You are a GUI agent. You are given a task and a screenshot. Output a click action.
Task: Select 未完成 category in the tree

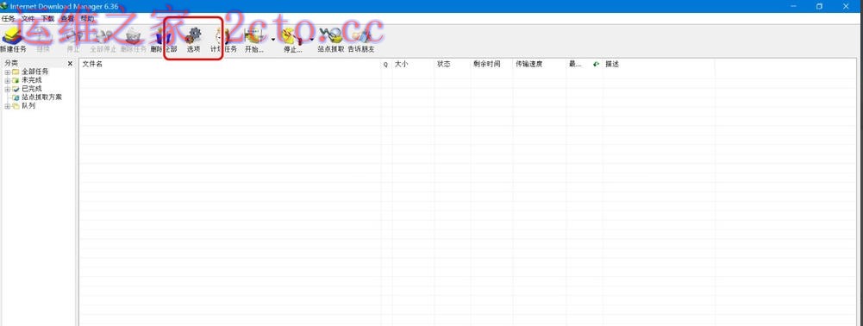pos(32,80)
